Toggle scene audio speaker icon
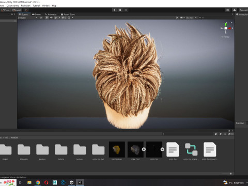This screenshot has width=248, height=186. pyautogui.click(x=51, y=18)
